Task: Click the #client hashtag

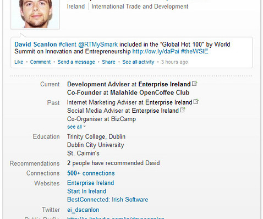Action: (x=67, y=45)
